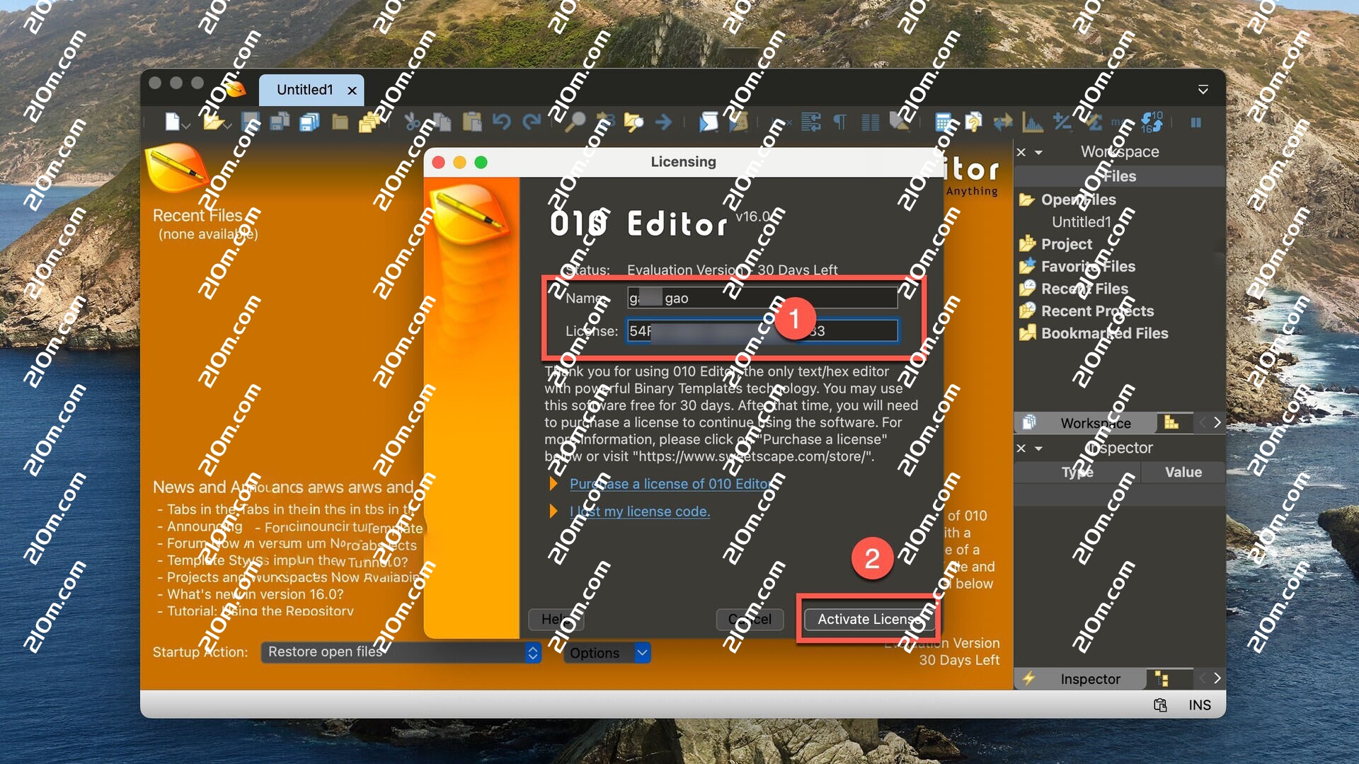1359x764 pixels.
Task: Toggle the paragraph mark whitespace icon
Action: tap(840, 122)
